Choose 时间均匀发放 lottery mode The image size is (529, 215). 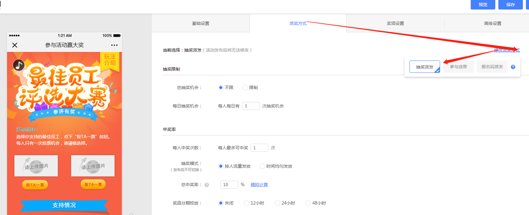[x=262, y=166]
